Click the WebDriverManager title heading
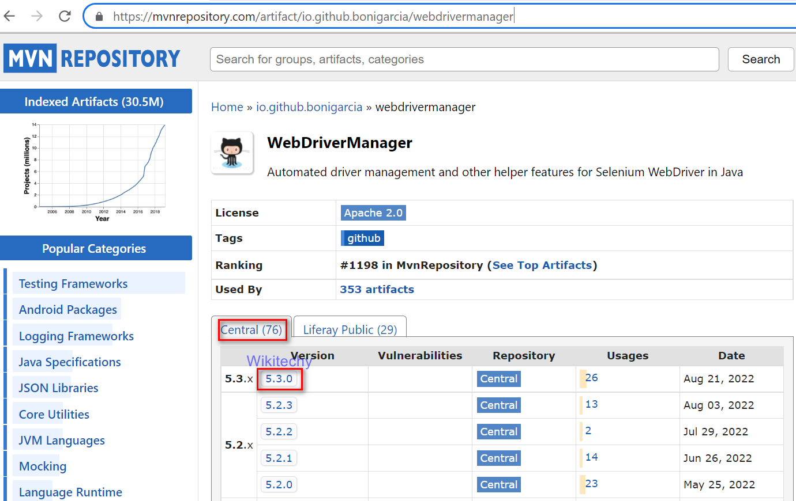The width and height of the screenshot is (796, 501). click(340, 143)
